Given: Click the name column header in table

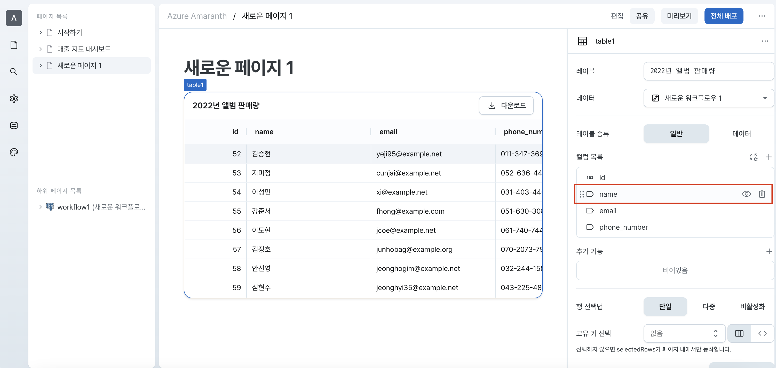Looking at the screenshot, I should coord(308,132).
